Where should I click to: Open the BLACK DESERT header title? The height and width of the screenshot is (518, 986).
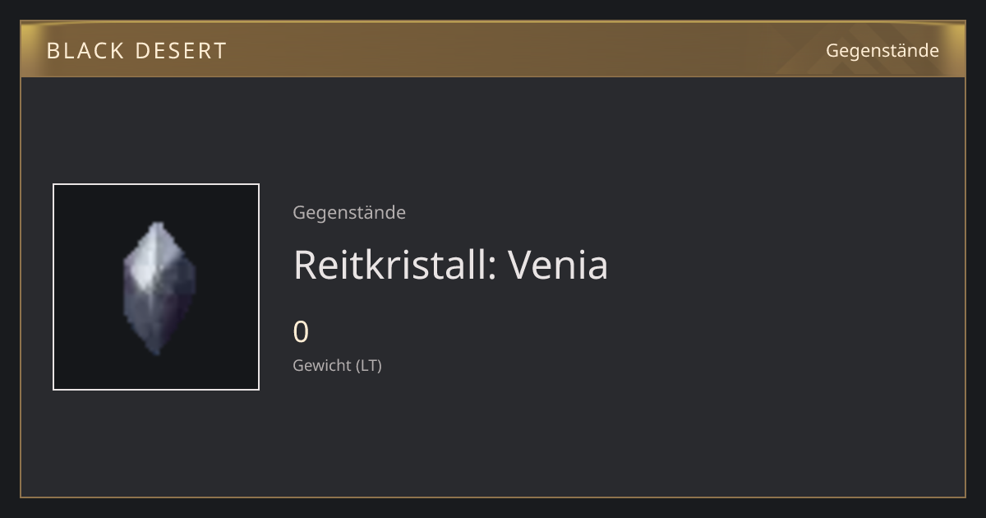click(x=136, y=51)
